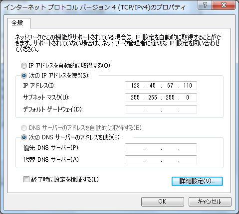Click the IP address second octet 45
The image size is (239, 214).
click(153, 86)
